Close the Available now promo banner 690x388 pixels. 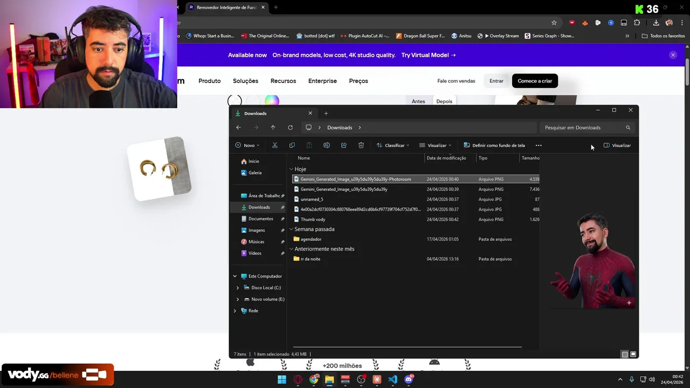(x=673, y=55)
